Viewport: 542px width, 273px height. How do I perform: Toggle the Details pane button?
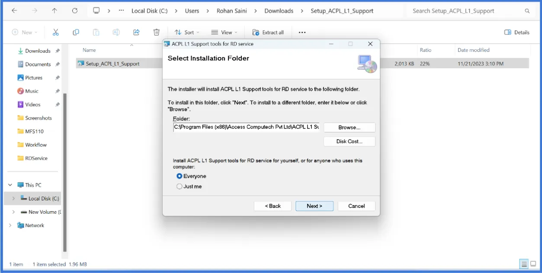(x=517, y=32)
